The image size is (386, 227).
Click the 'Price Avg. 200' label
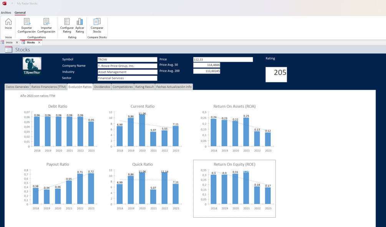pyautogui.click(x=170, y=71)
